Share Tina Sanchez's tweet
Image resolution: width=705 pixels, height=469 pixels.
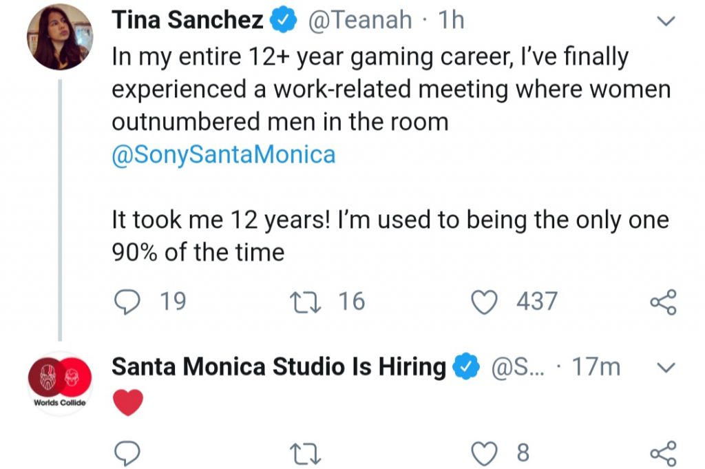pos(664,302)
